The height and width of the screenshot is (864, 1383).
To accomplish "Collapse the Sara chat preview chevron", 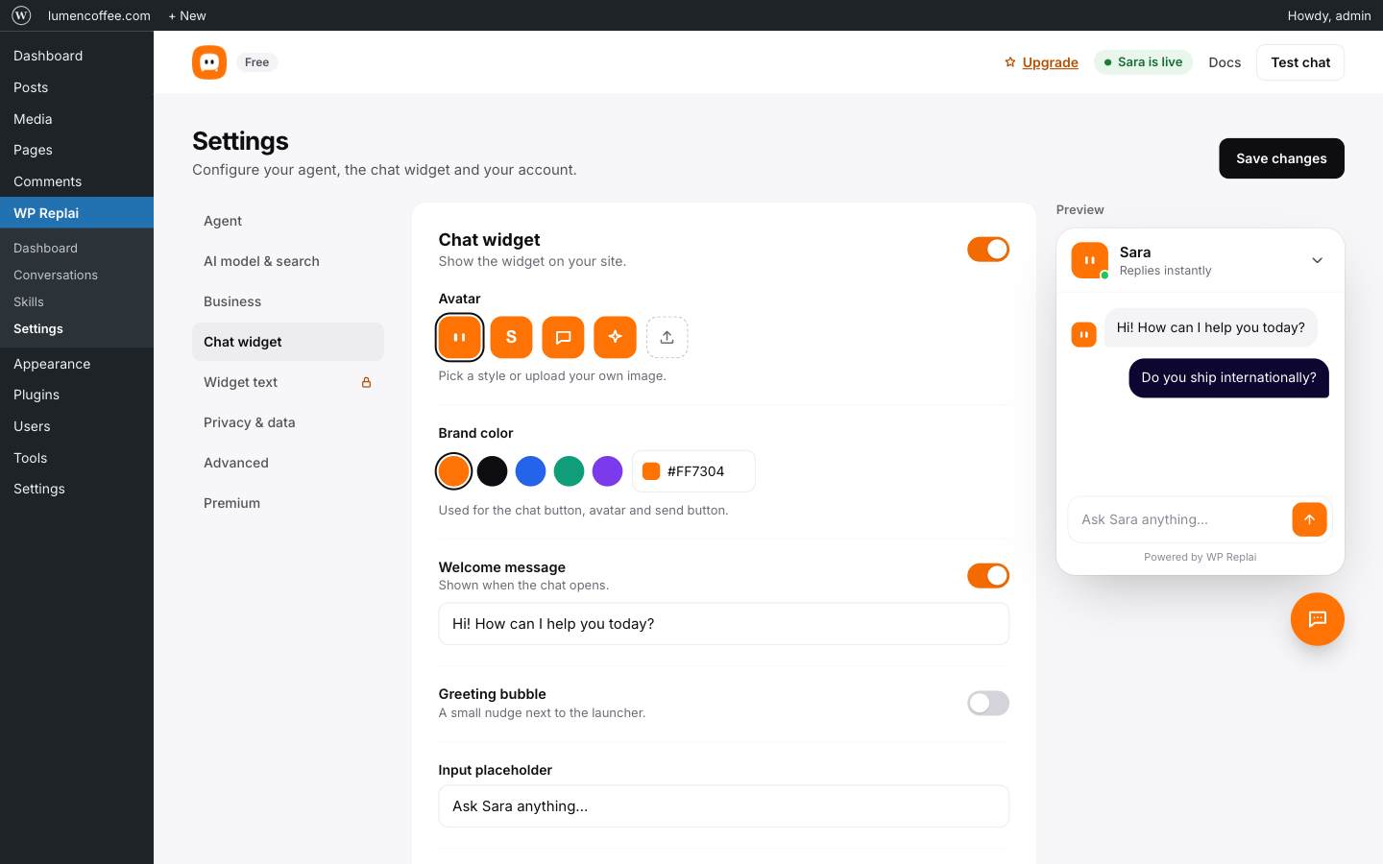I will pos(1317,260).
